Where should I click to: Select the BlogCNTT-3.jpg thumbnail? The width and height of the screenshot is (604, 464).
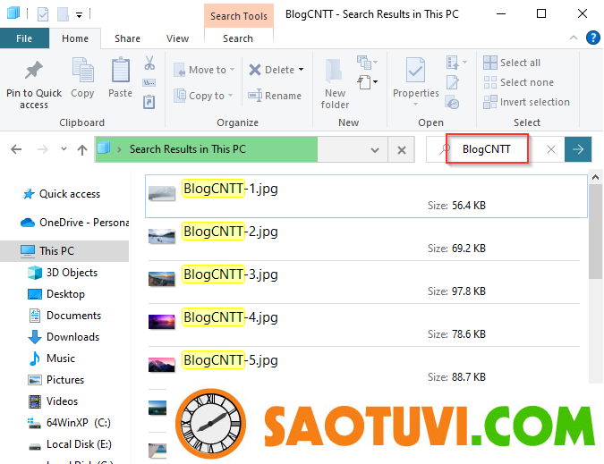[162, 279]
